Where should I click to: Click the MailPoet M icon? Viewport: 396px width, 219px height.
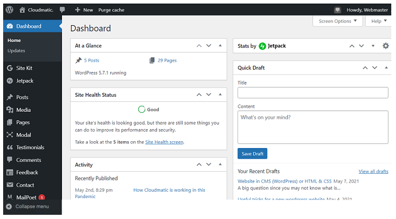[10, 197]
